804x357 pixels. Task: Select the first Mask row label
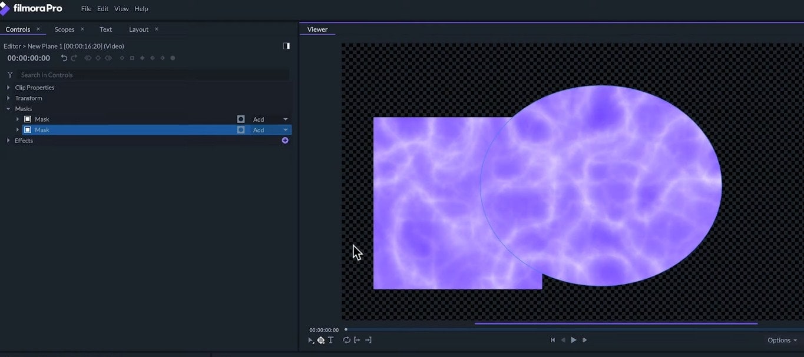(42, 119)
